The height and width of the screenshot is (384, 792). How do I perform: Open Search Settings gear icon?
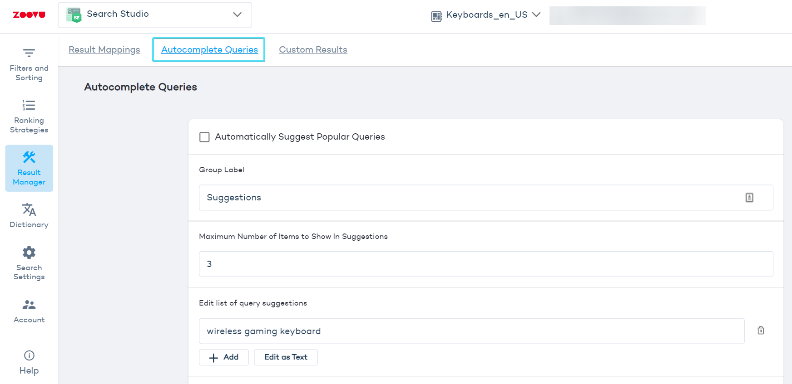pyautogui.click(x=29, y=253)
